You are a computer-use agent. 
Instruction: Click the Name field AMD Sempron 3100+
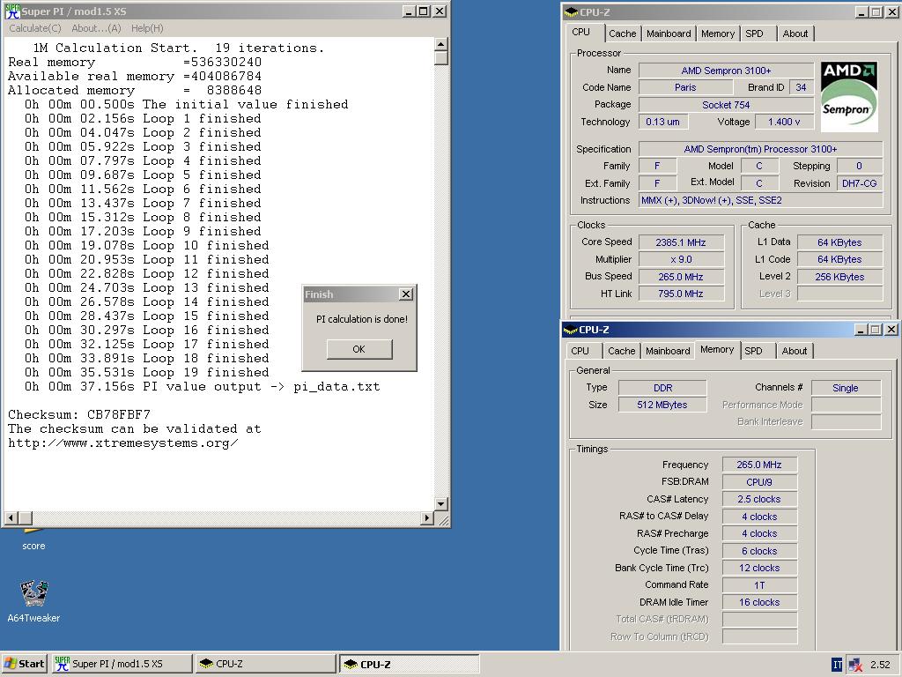pos(726,71)
